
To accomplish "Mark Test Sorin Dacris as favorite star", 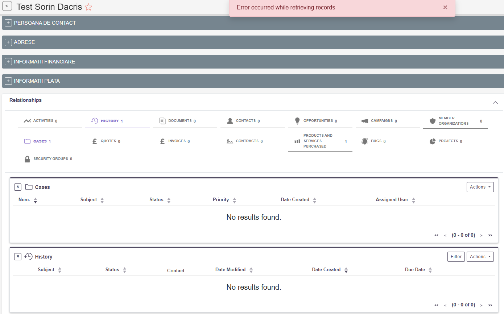I will (88, 7).
